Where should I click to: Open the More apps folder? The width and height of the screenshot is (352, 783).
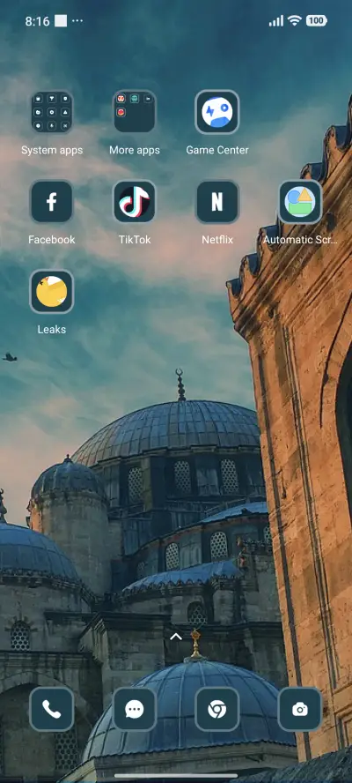click(x=135, y=112)
